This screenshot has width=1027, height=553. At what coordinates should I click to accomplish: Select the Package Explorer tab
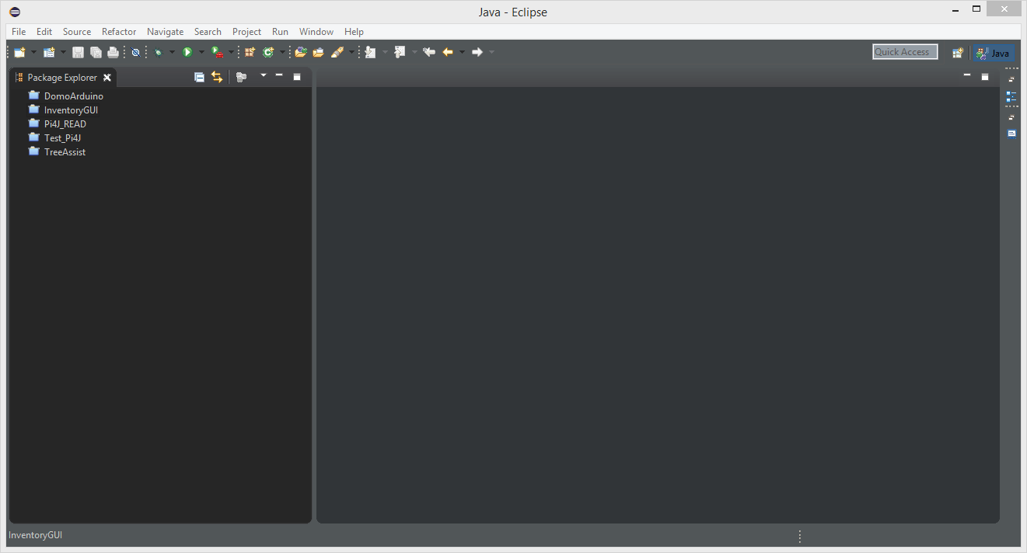(62, 77)
